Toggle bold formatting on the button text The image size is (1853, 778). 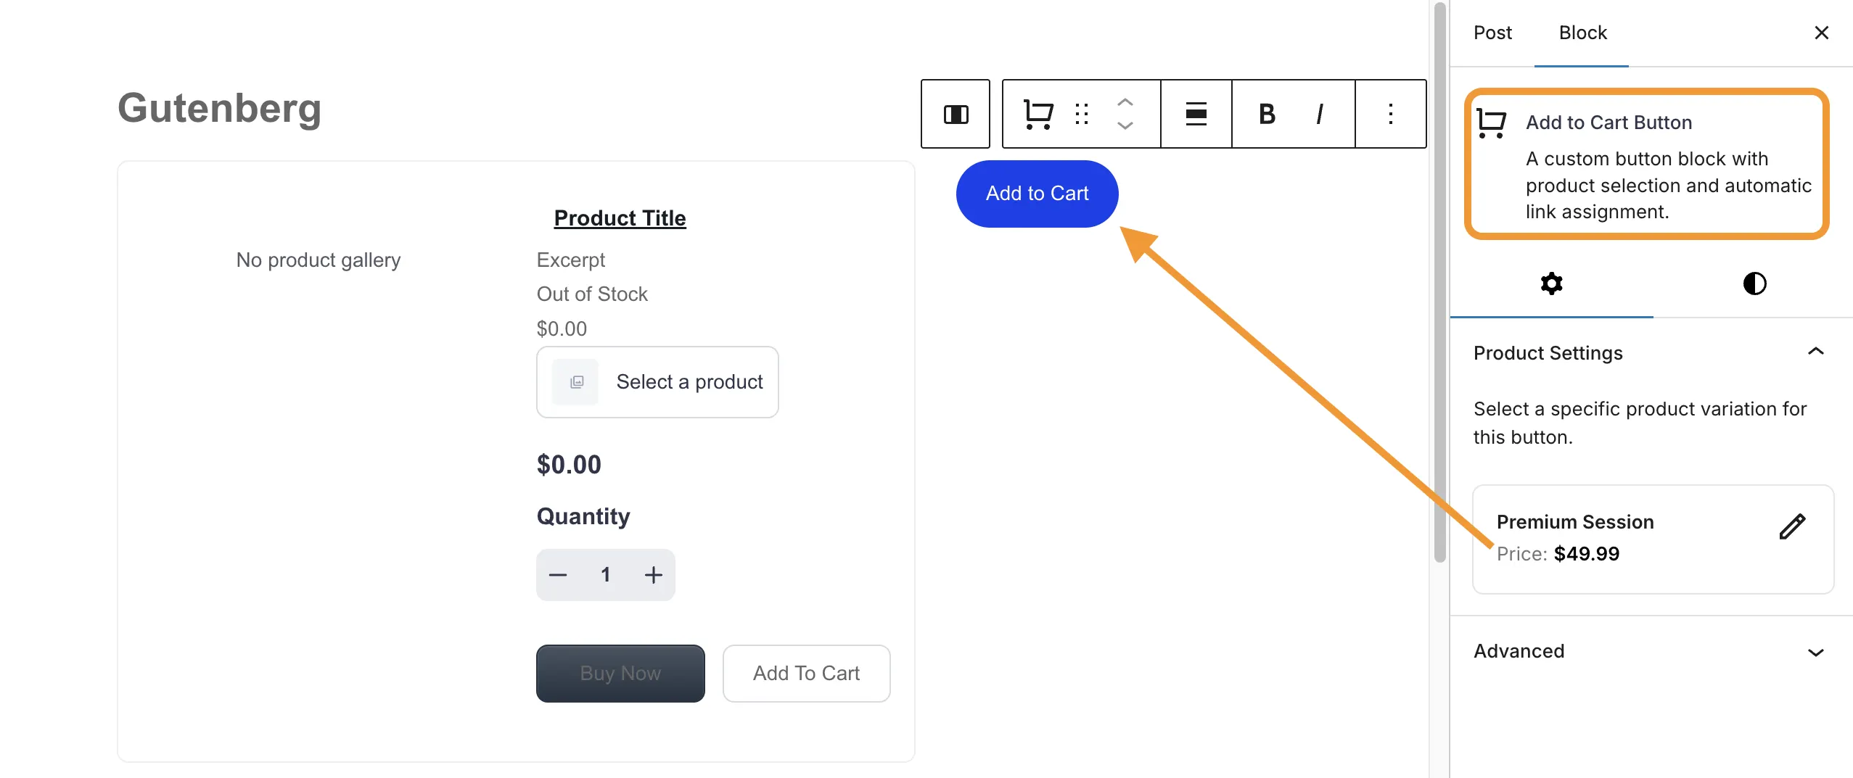(1265, 113)
